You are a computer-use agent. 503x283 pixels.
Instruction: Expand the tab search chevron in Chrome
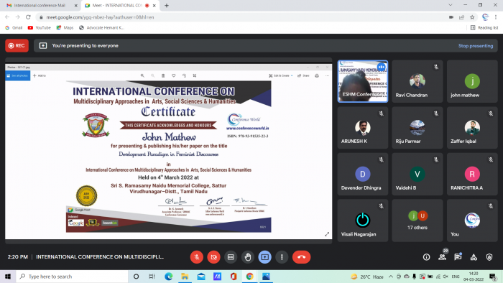click(451, 5)
